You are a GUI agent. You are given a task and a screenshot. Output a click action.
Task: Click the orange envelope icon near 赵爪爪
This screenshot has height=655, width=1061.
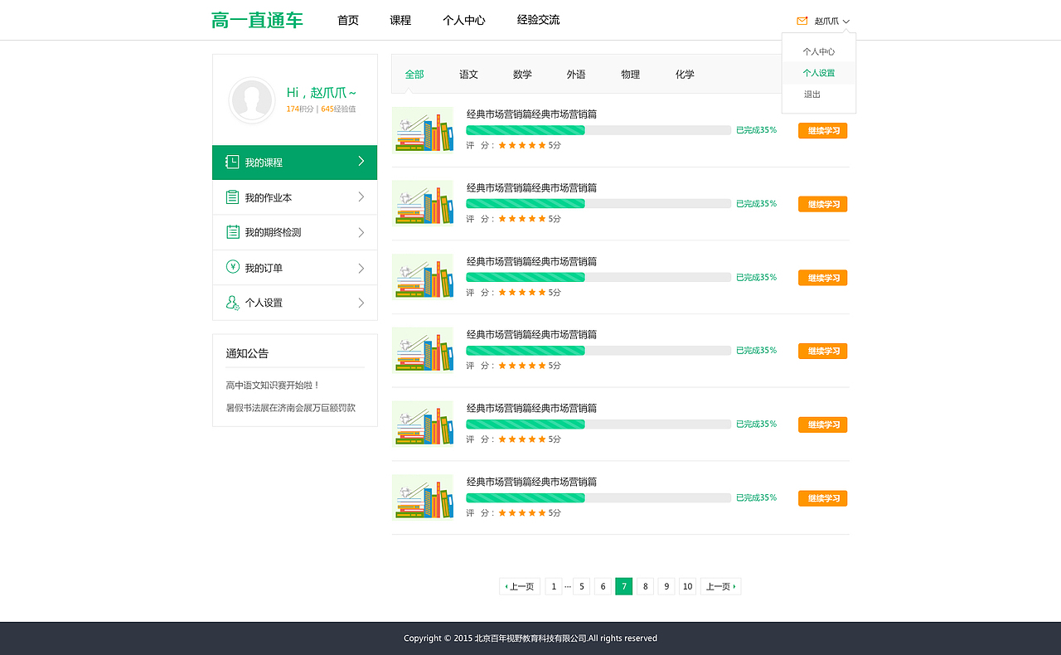(801, 20)
